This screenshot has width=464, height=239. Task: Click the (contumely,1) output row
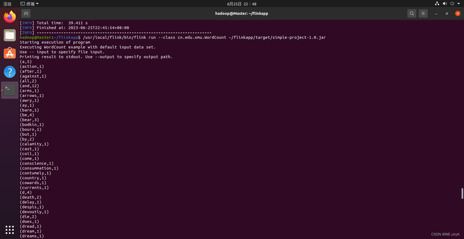click(35, 173)
